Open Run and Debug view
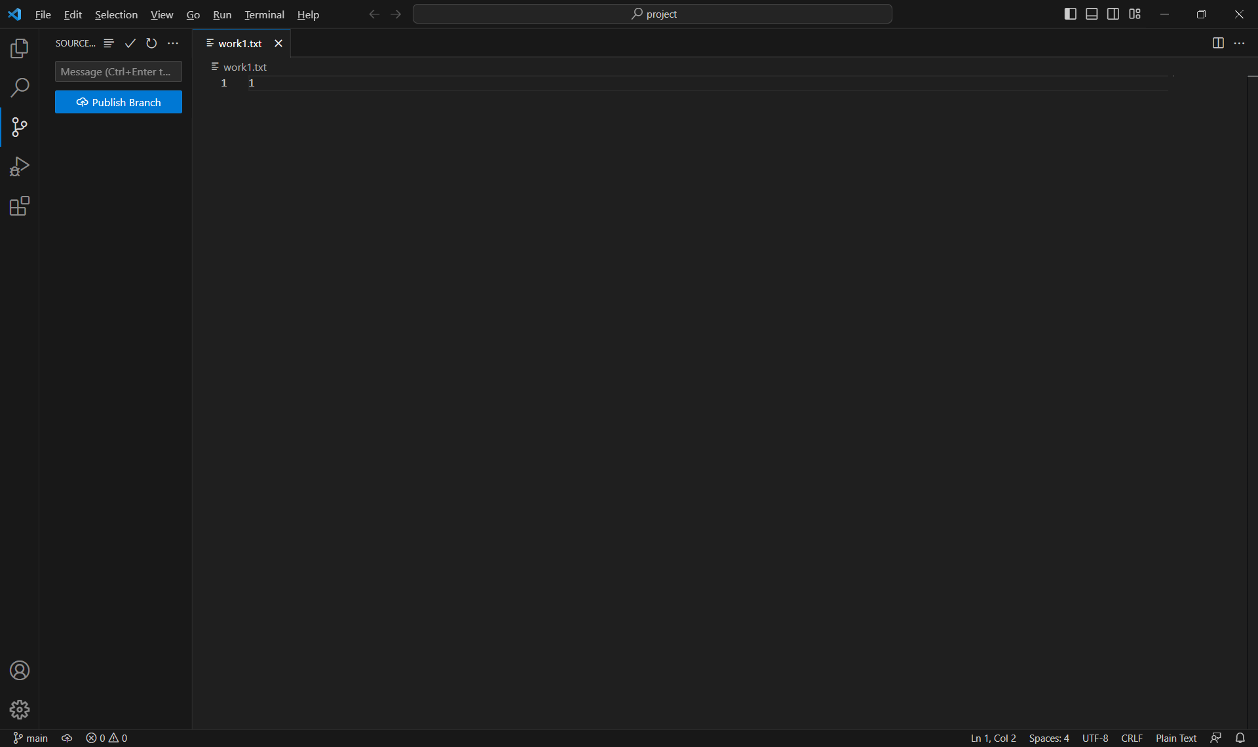 [x=20, y=166]
